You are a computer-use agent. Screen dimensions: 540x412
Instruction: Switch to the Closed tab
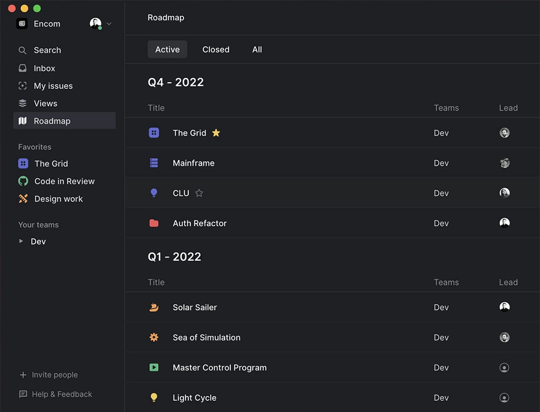point(216,49)
